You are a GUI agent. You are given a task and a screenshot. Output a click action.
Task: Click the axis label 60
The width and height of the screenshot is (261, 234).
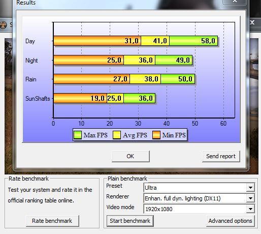pyautogui.click(x=223, y=123)
